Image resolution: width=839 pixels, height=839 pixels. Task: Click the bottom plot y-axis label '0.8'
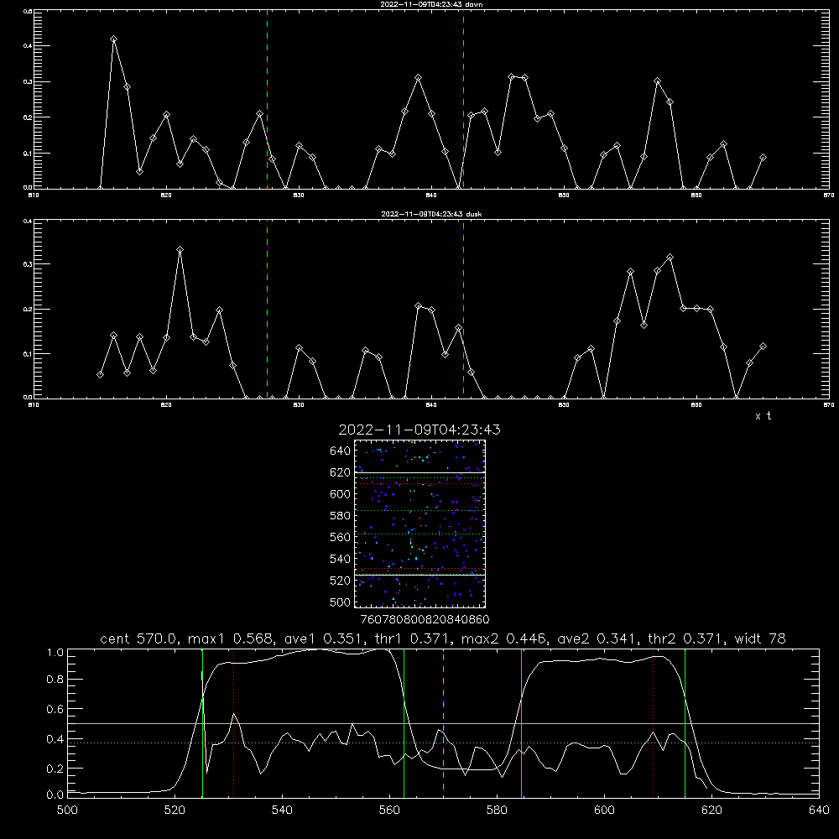point(55,680)
